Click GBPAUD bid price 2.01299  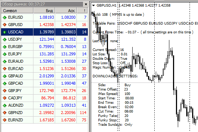(x=47, y=76)
